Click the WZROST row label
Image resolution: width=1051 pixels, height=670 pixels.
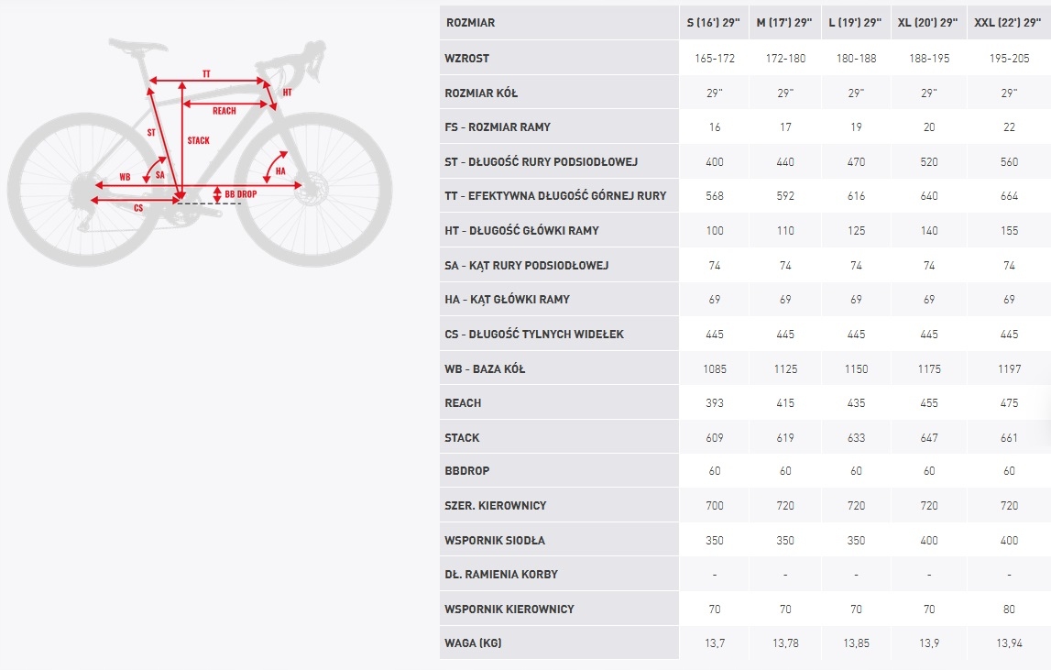pyautogui.click(x=467, y=58)
